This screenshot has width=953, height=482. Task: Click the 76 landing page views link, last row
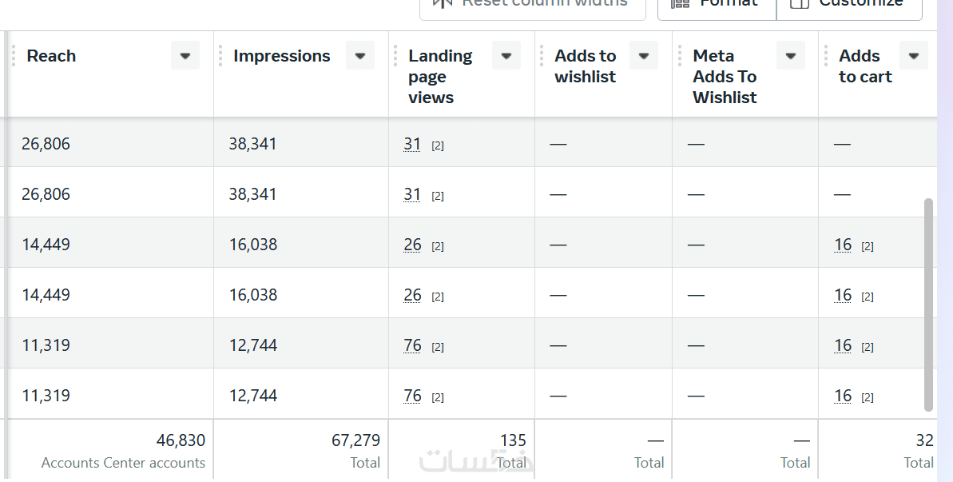click(x=412, y=396)
